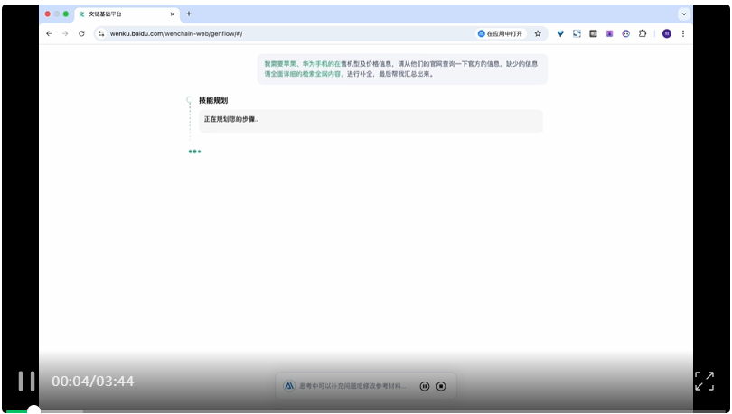Click the video progress bar handle
The height and width of the screenshot is (414, 732).
(x=33, y=410)
